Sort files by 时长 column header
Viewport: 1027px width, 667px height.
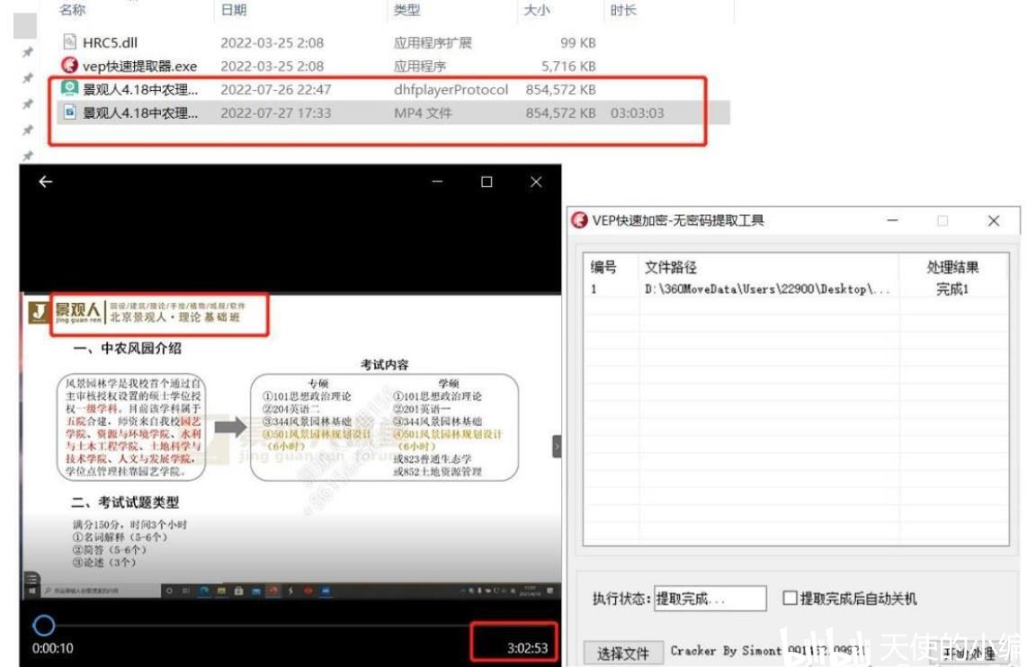pyautogui.click(x=623, y=10)
